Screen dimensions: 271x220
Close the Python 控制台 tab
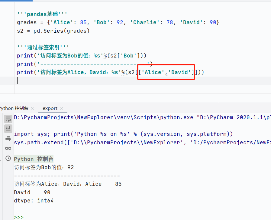[x=32, y=108]
